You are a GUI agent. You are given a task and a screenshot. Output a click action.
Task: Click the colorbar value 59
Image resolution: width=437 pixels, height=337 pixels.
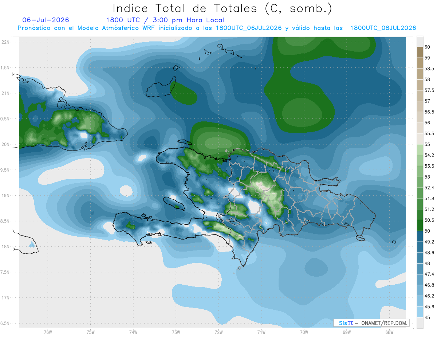point(428,58)
